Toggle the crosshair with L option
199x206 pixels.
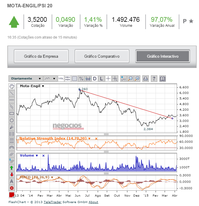pyautogui.click(x=115, y=79)
